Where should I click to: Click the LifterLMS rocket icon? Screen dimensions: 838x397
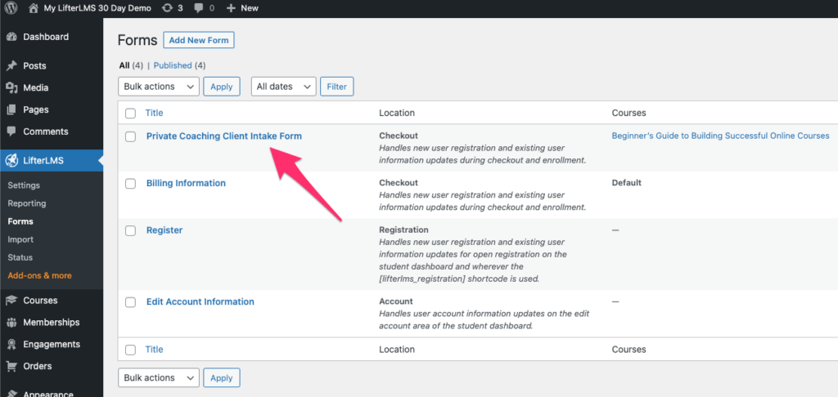tap(11, 160)
